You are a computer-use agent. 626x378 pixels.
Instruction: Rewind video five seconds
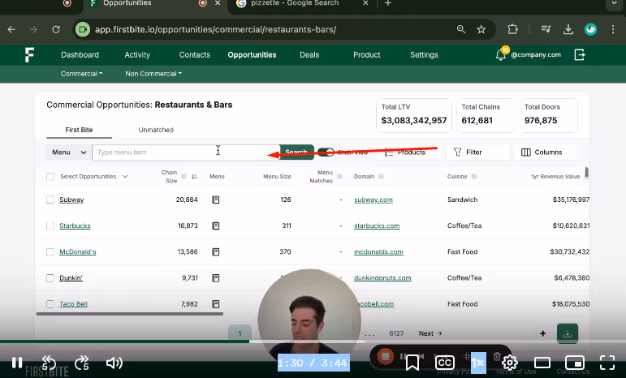pyautogui.click(x=49, y=363)
